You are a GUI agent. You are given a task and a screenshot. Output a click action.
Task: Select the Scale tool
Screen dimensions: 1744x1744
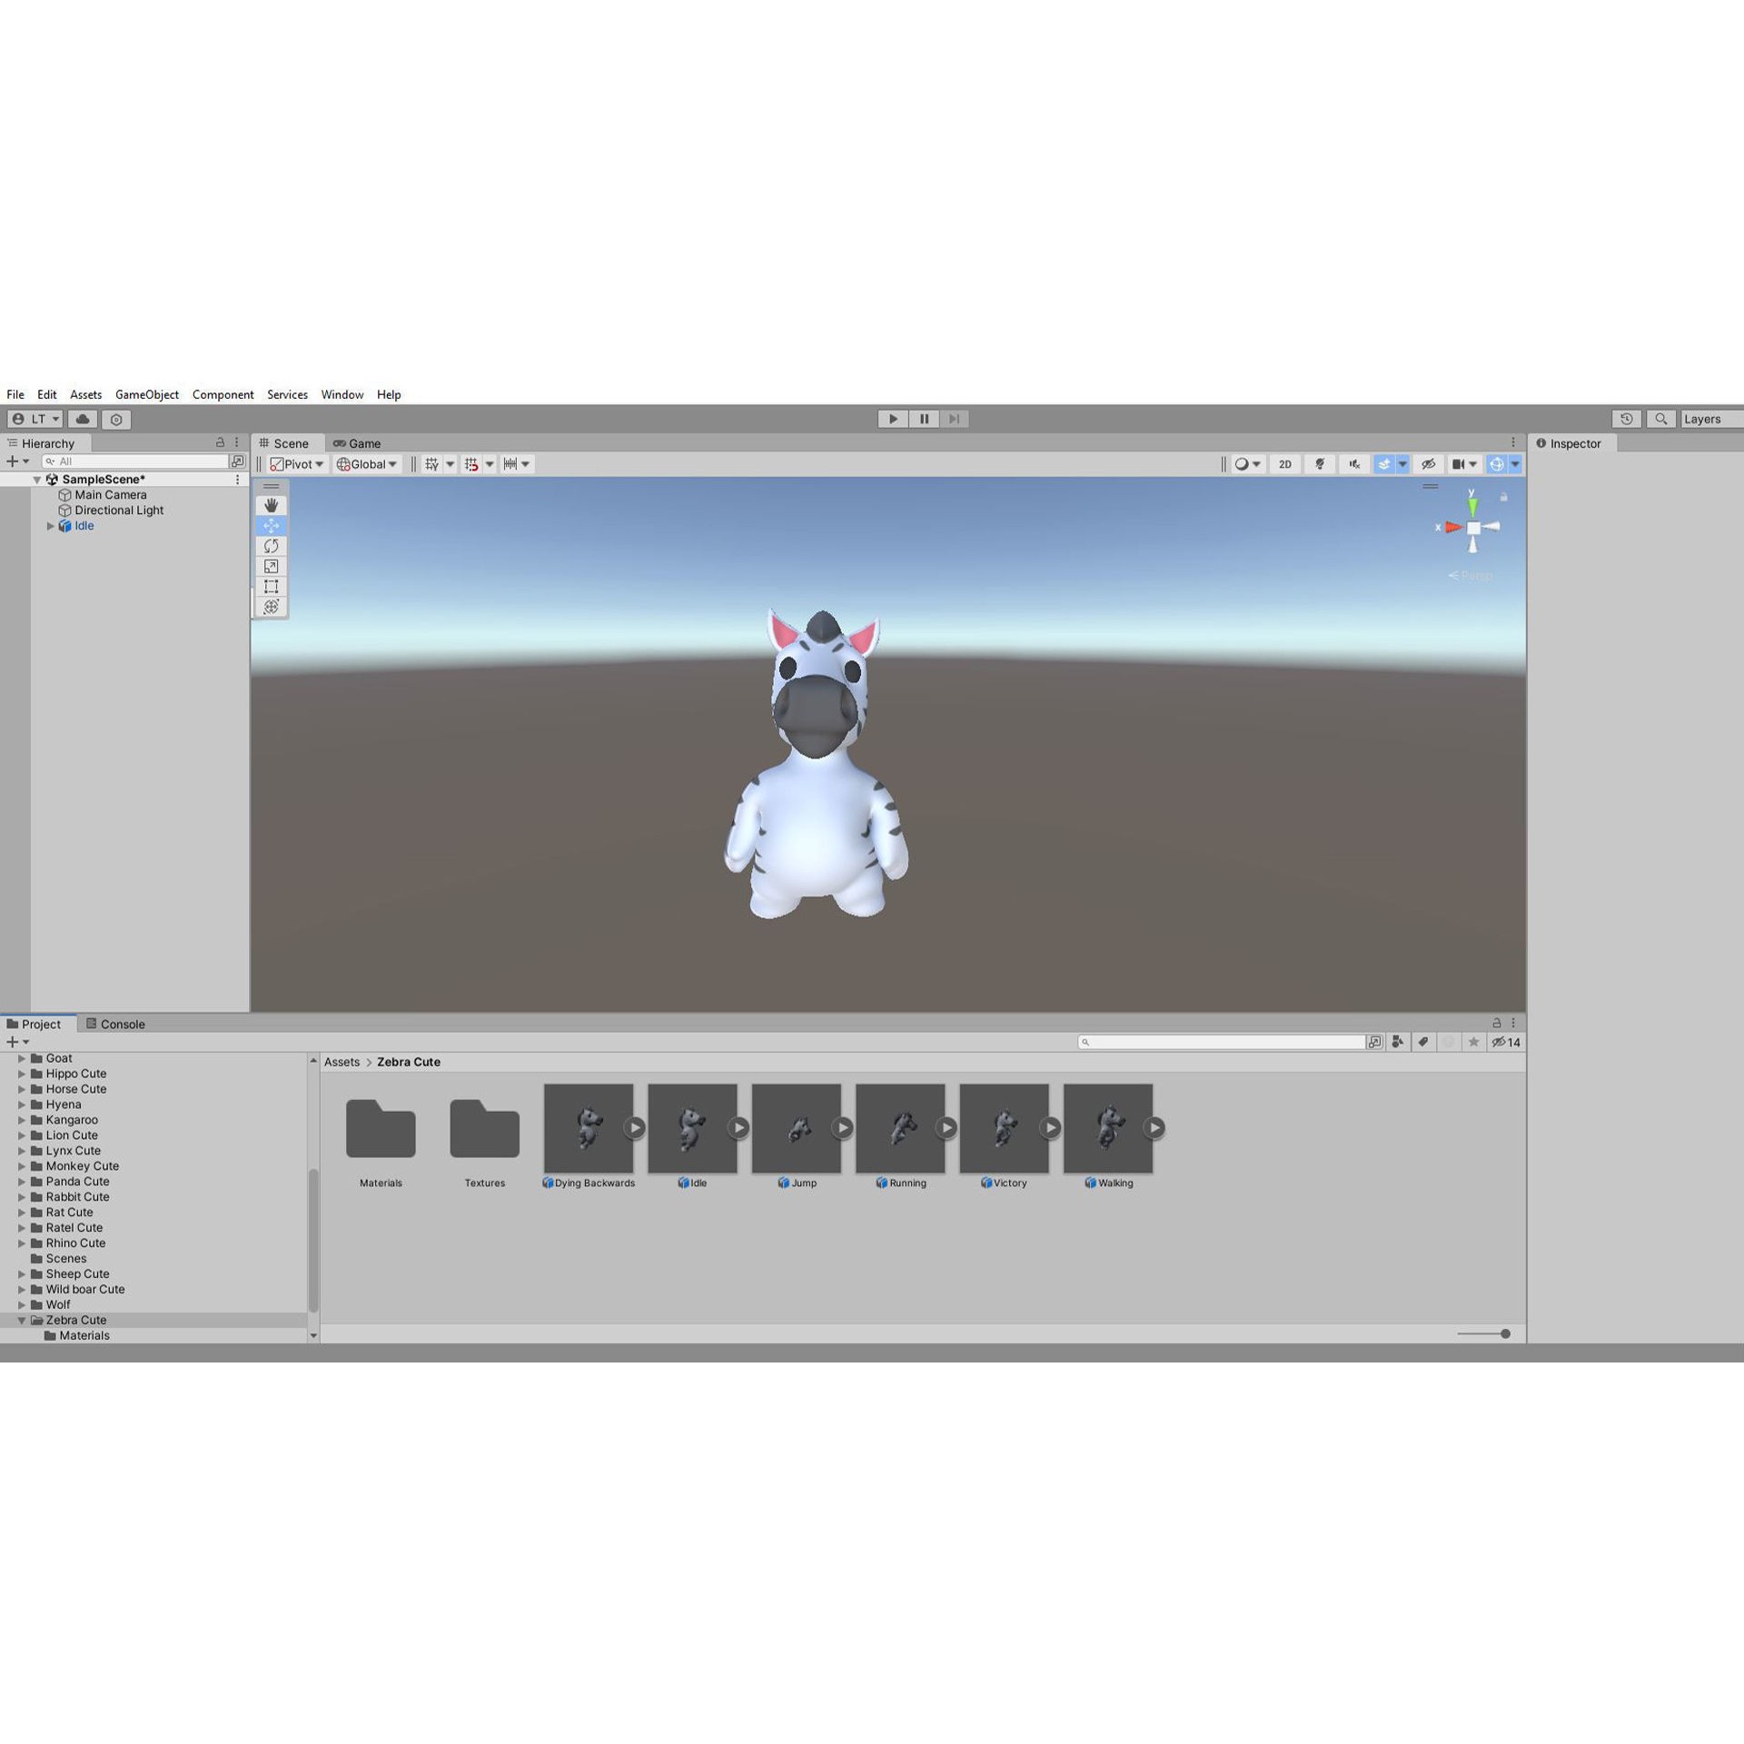tap(271, 566)
